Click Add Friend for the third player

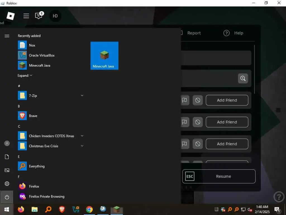point(227,144)
